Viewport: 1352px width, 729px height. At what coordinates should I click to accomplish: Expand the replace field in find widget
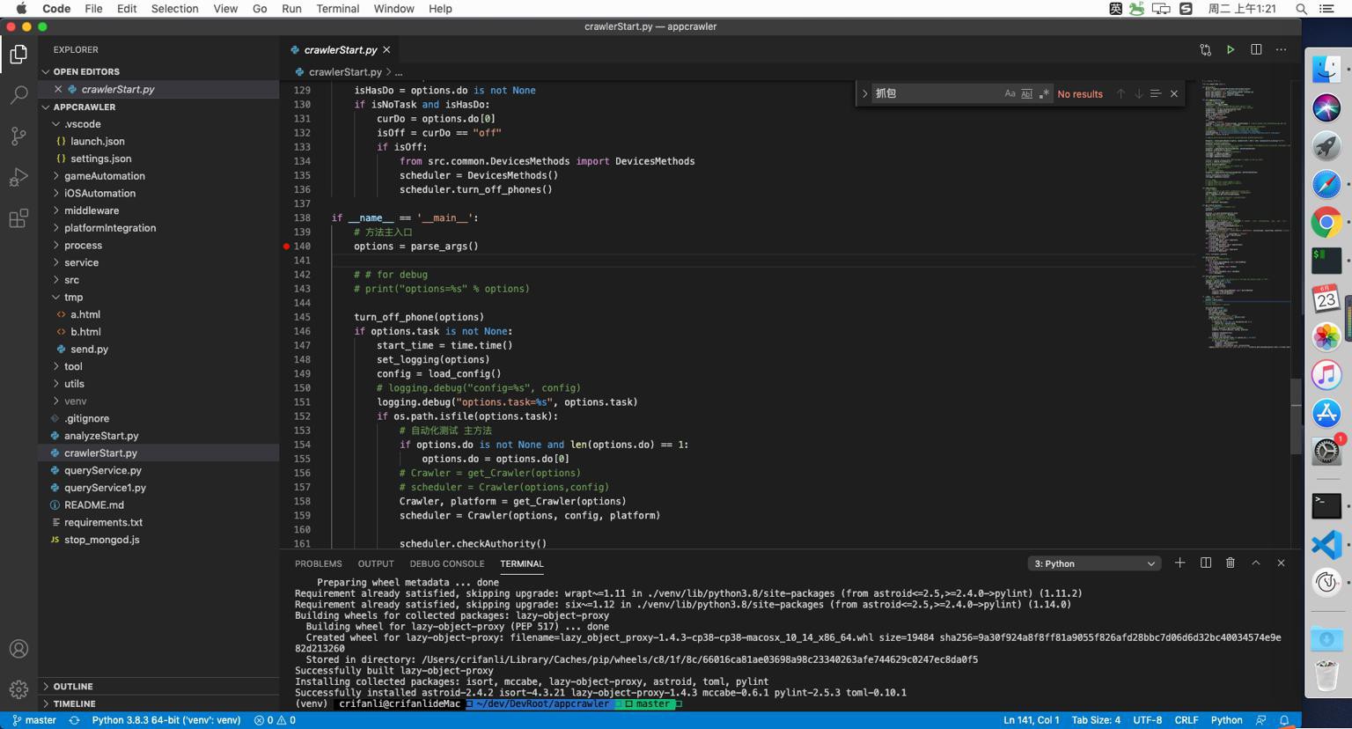[x=864, y=93]
